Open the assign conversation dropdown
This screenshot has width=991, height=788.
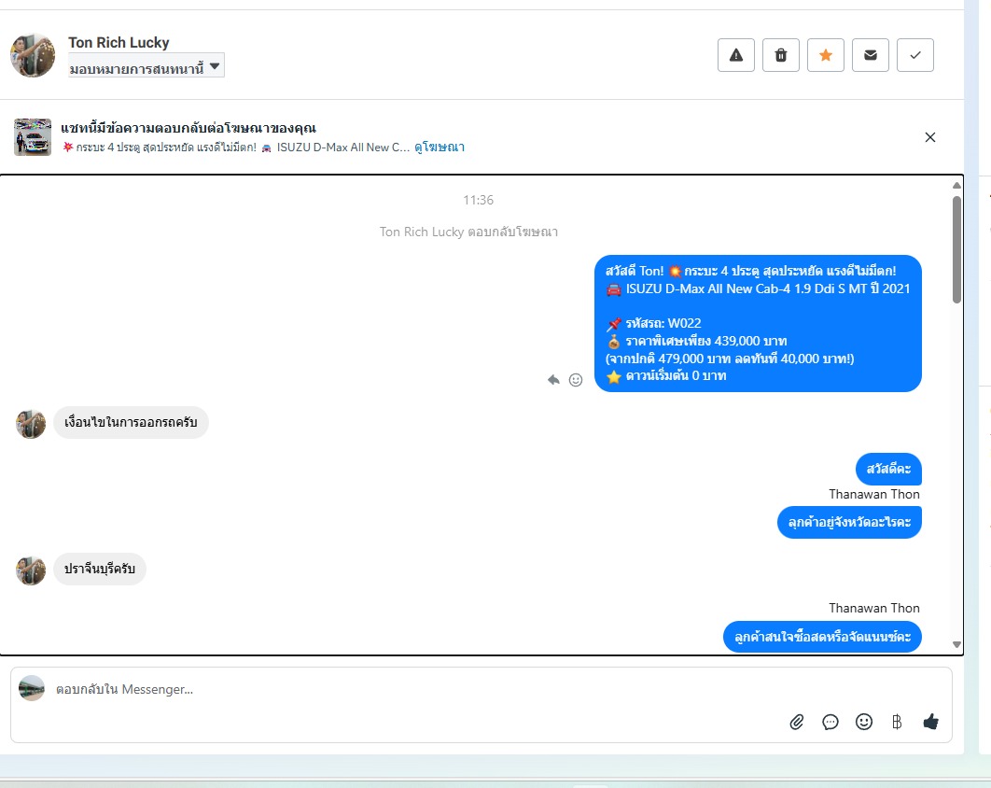point(146,65)
